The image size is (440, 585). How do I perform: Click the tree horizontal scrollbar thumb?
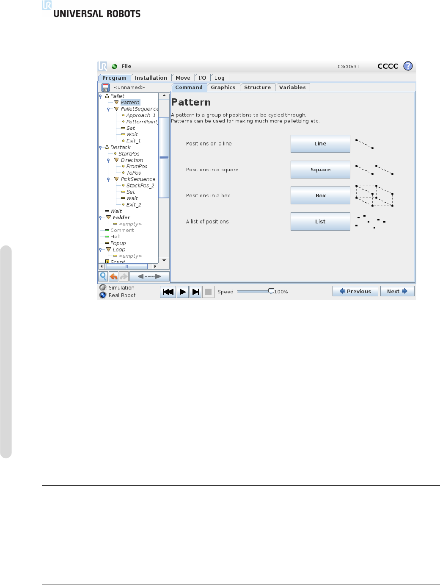tap(126, 267)
